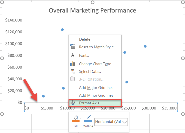The width and height of the screenshot is (185, 133).
Task: Choose Change Chart Type... option
Action: 95,64
